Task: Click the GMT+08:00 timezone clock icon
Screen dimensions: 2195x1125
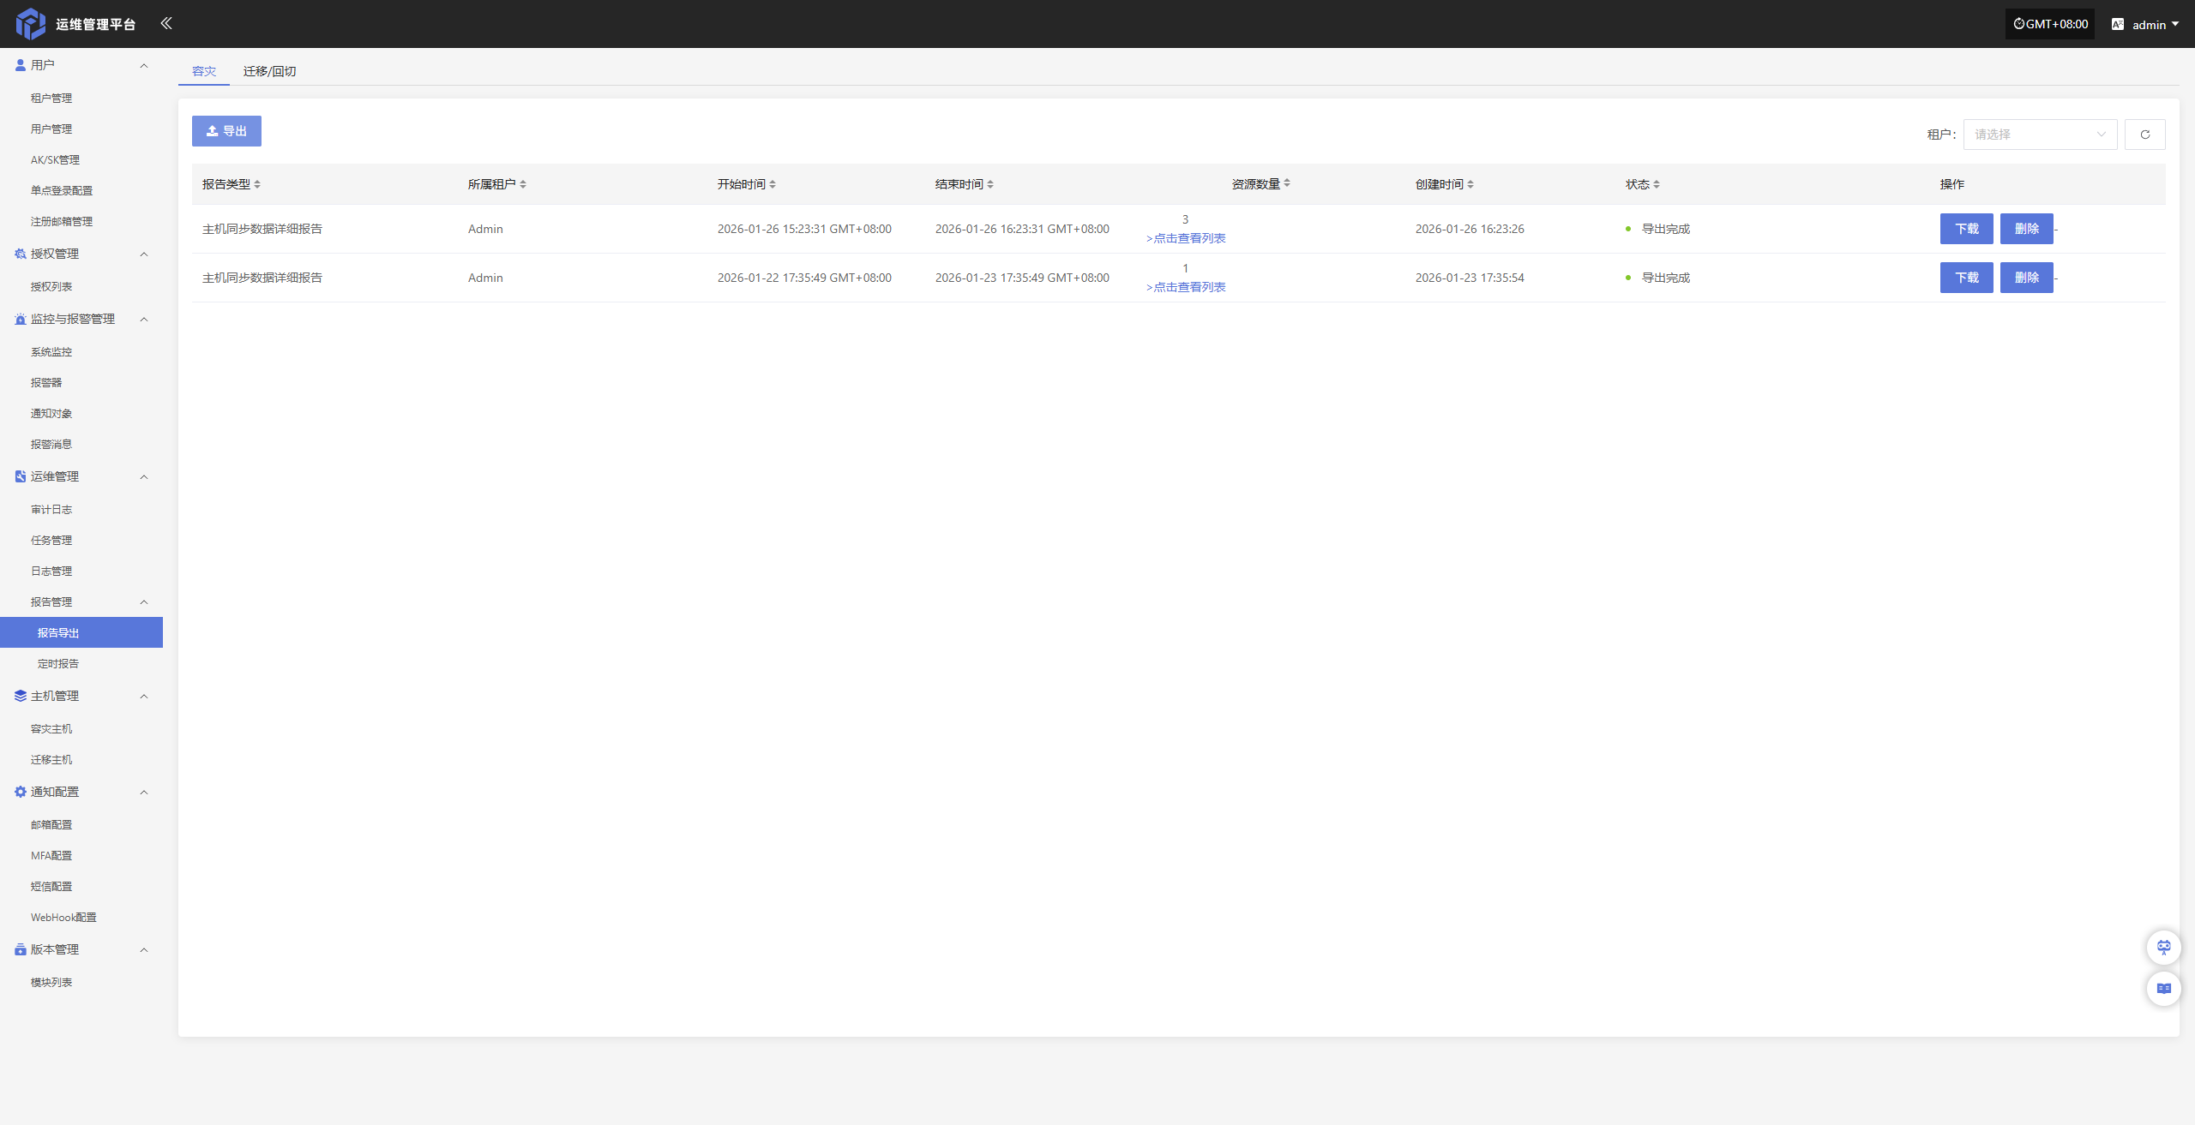Action: point(2018,24)
